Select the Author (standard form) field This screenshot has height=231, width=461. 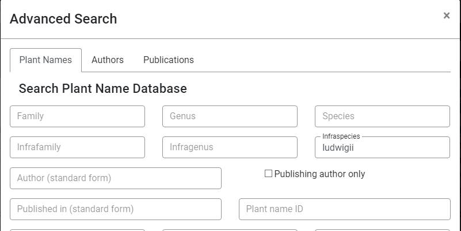click(115, 178)
